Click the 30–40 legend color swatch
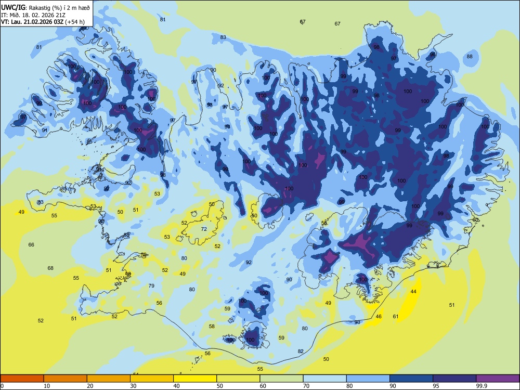The image size is (520, 390). tap(152, 379)
